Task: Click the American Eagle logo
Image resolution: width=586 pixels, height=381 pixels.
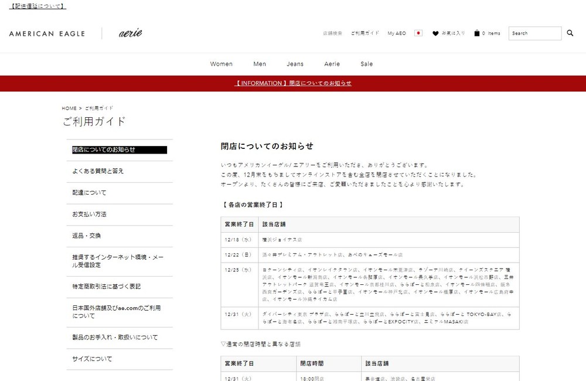Action: click(47, 34)
